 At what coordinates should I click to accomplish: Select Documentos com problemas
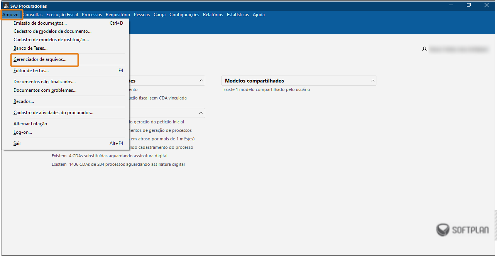(x=45, y=90)
